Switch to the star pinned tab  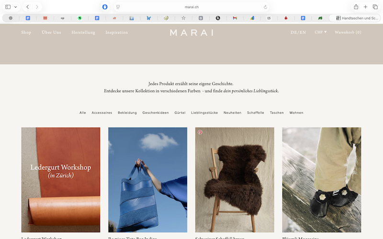[183, 18]
